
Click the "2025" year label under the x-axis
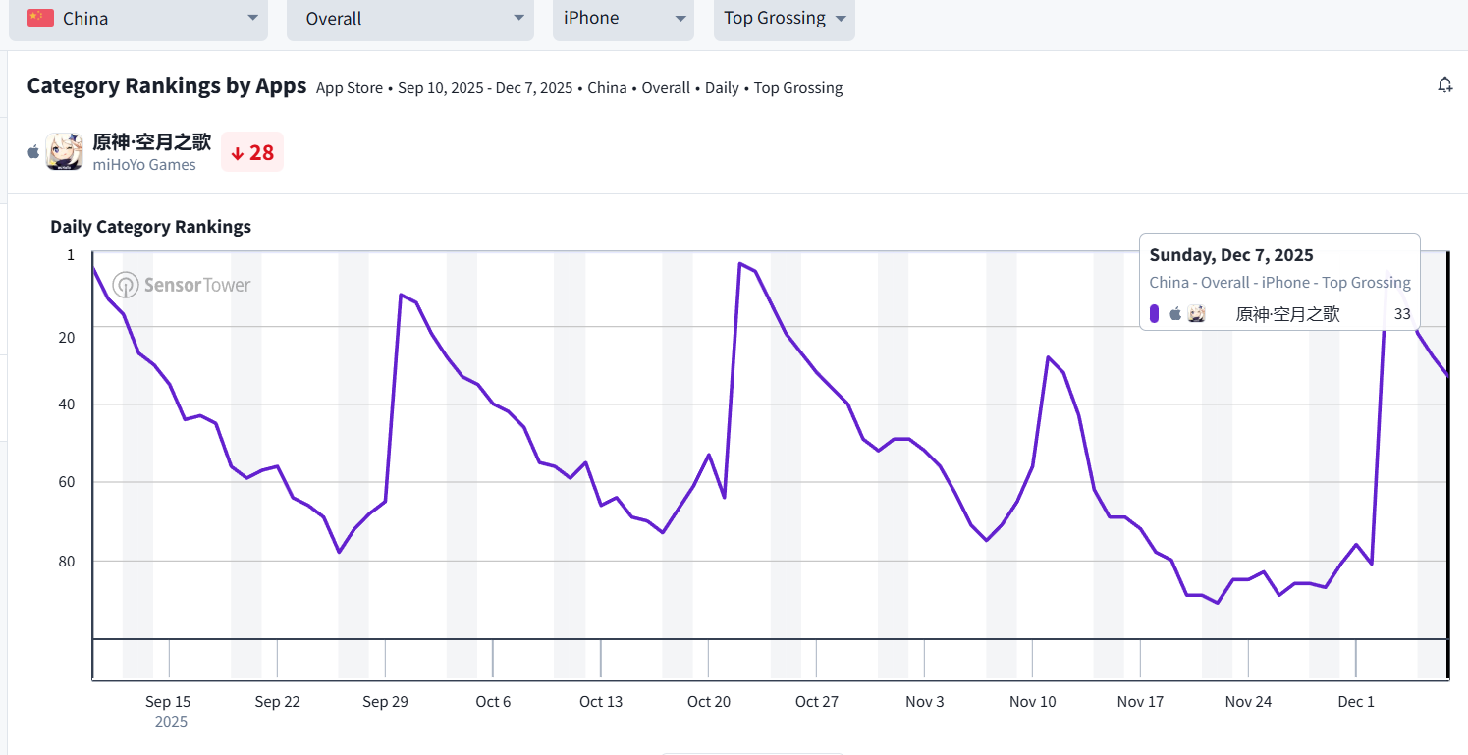(171, 722)
